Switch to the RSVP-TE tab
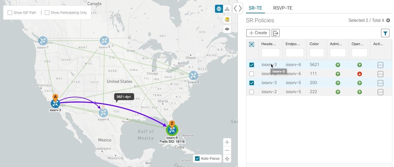 tap(282, 8)
